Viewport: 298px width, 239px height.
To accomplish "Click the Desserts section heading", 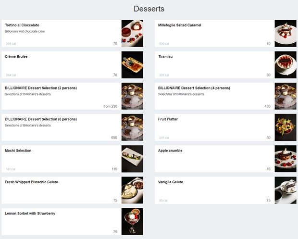I will click(149, 9).
